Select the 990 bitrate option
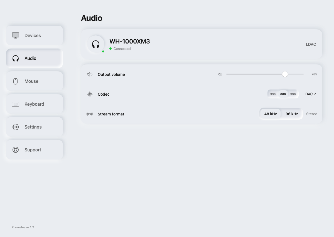 tap(293, 94)
